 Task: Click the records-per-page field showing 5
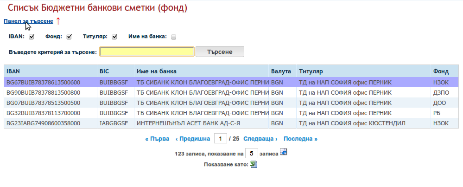(x=252, y=153)
